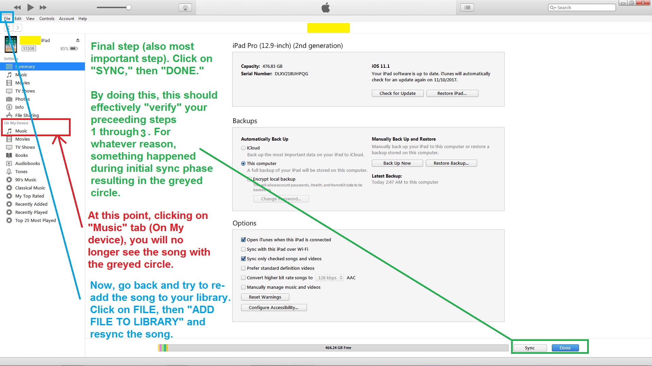652x366 pixels.
Task: Click the Sync button
Action: click(x=529, y=348)
